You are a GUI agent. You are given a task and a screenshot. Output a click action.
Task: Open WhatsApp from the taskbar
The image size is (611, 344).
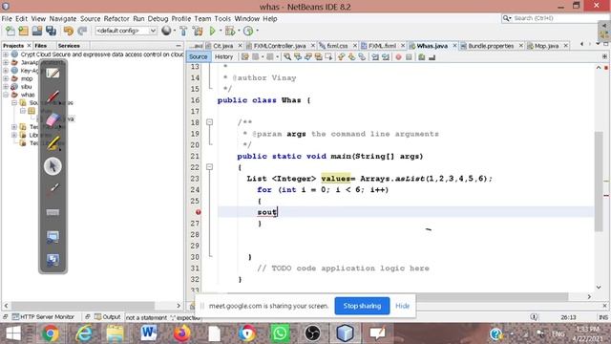(x=280, y=333)
